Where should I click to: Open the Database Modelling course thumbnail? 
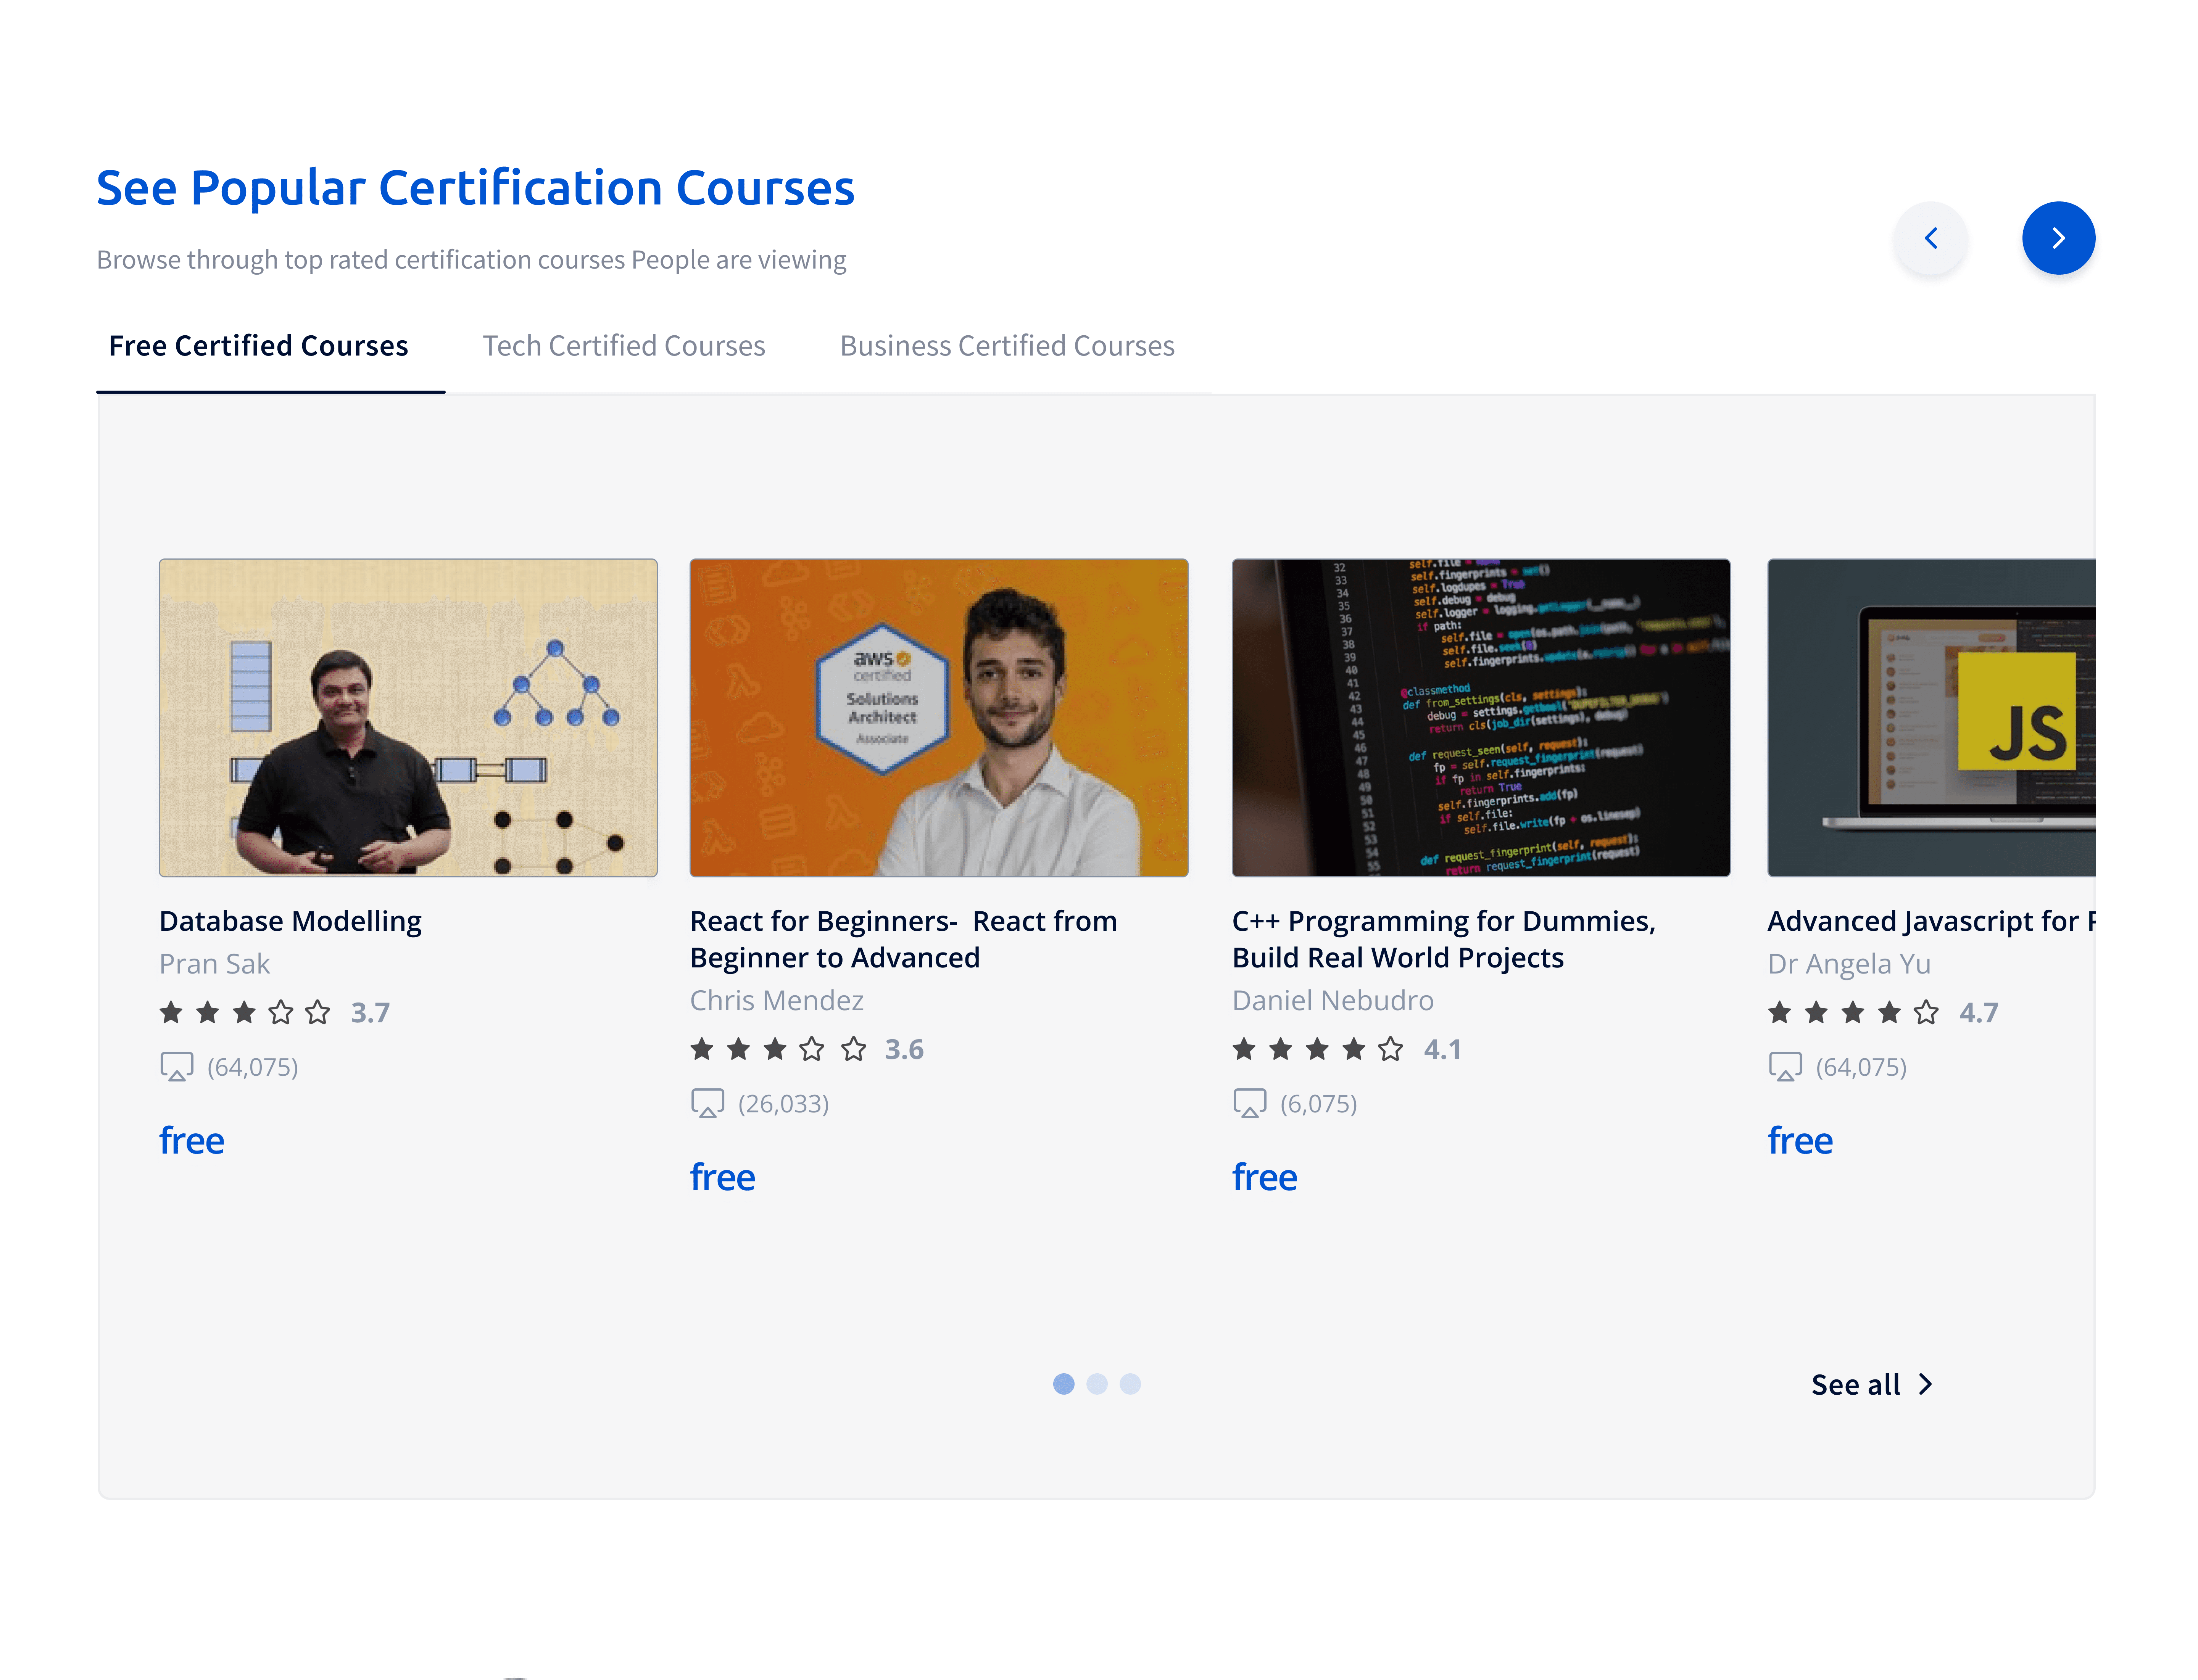point(408,718)
